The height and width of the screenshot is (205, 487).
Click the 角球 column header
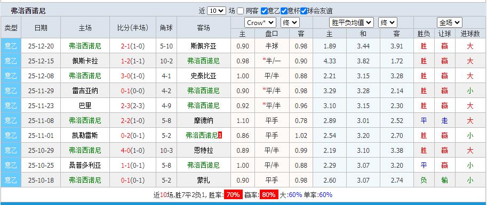tap(166, 28)
